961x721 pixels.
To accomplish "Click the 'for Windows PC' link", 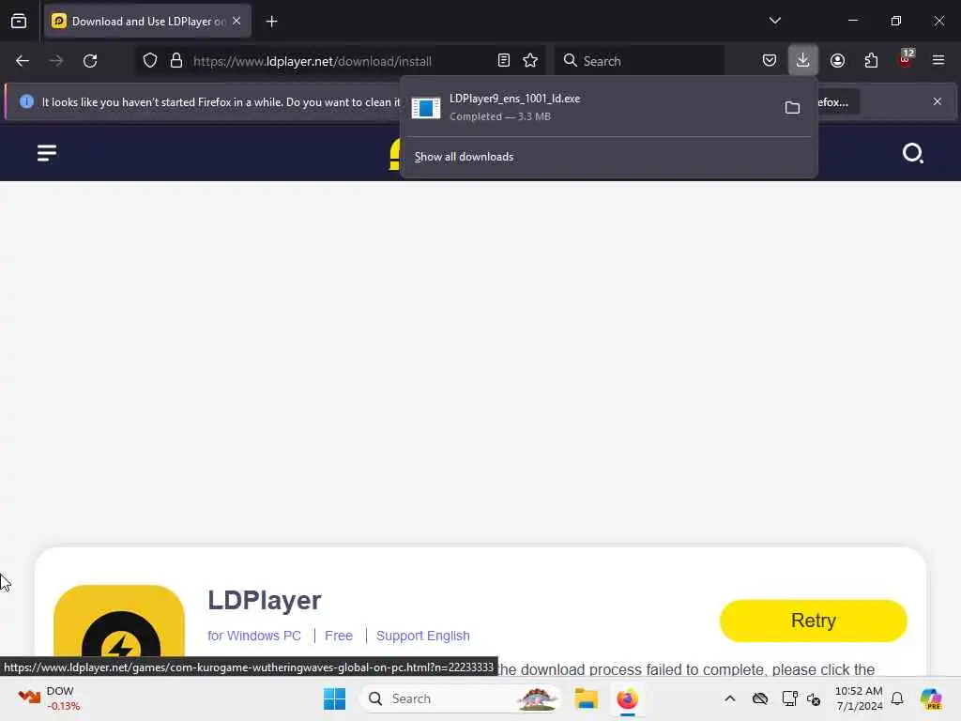I will [x=254, y=636].
